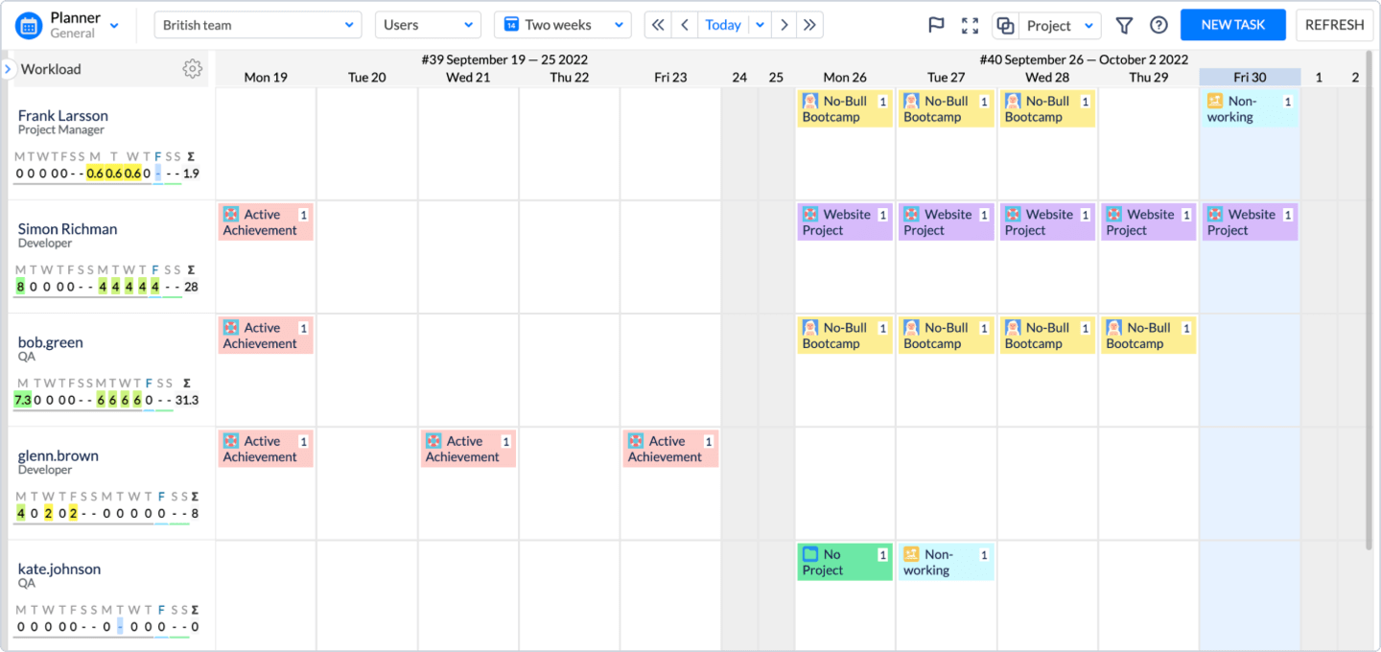Open the help question mark icon
This screenshot has height=652, width=1381.
[x=1159, y=25]
